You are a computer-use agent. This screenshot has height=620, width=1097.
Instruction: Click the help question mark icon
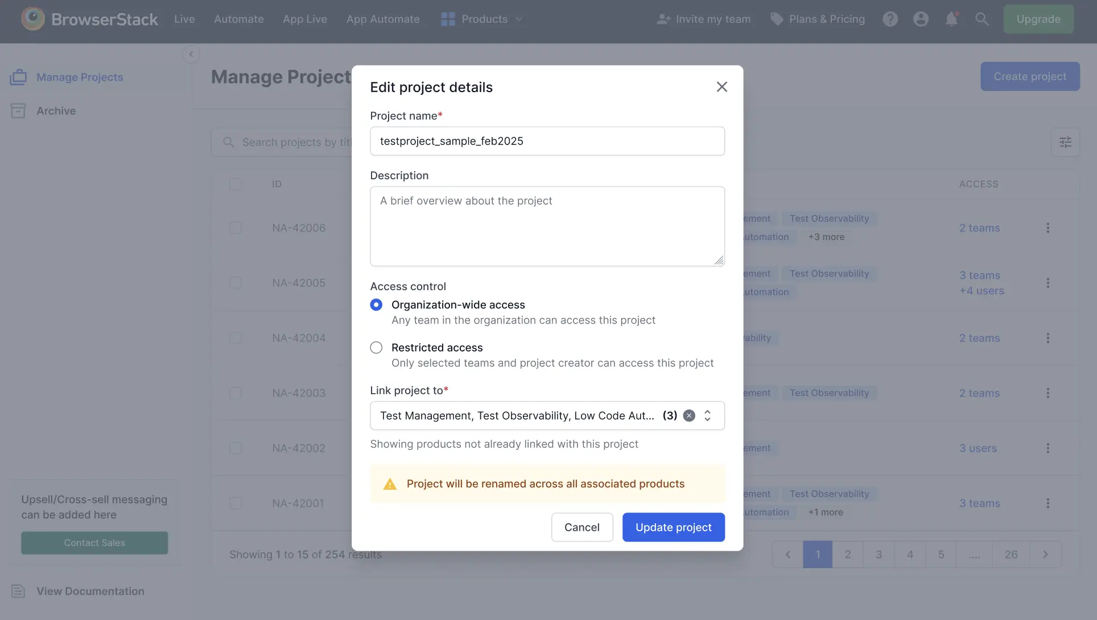click(890, 19)
